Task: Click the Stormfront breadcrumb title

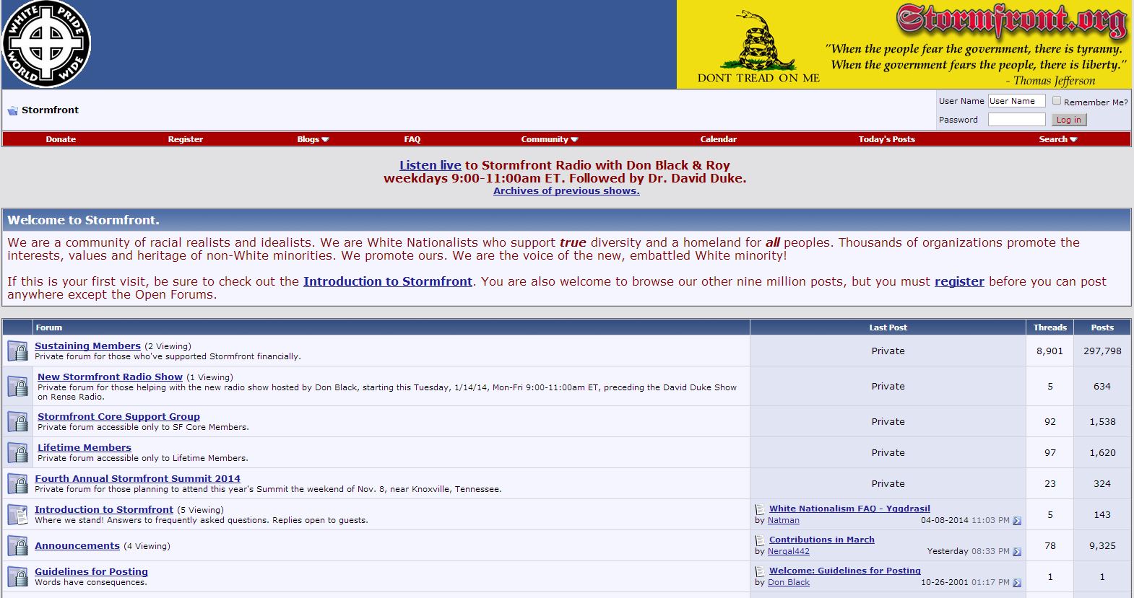Action: [50, 110]
